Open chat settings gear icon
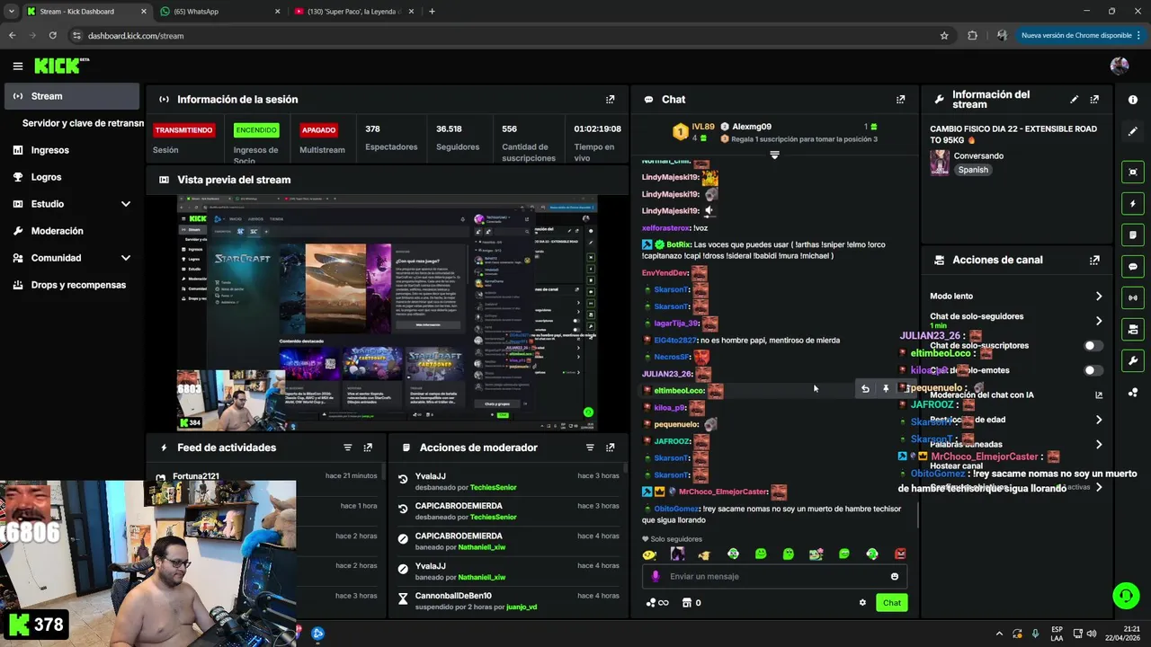 862,603
